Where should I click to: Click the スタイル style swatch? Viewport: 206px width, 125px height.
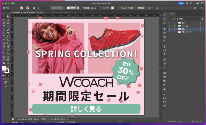click(113, 8)
